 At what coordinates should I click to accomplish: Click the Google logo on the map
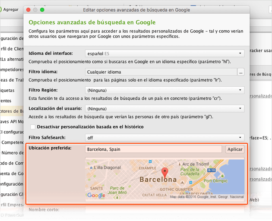click(96, 196)
